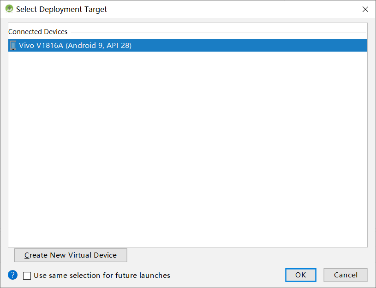
Task: Click the phone icon beside Vivo V1816A
Action: [x=13, y=45]
